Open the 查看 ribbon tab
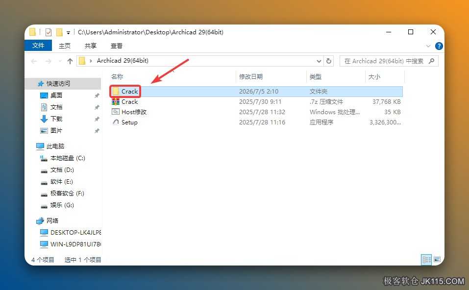469x290 pixels. click(x=116, y=46)
